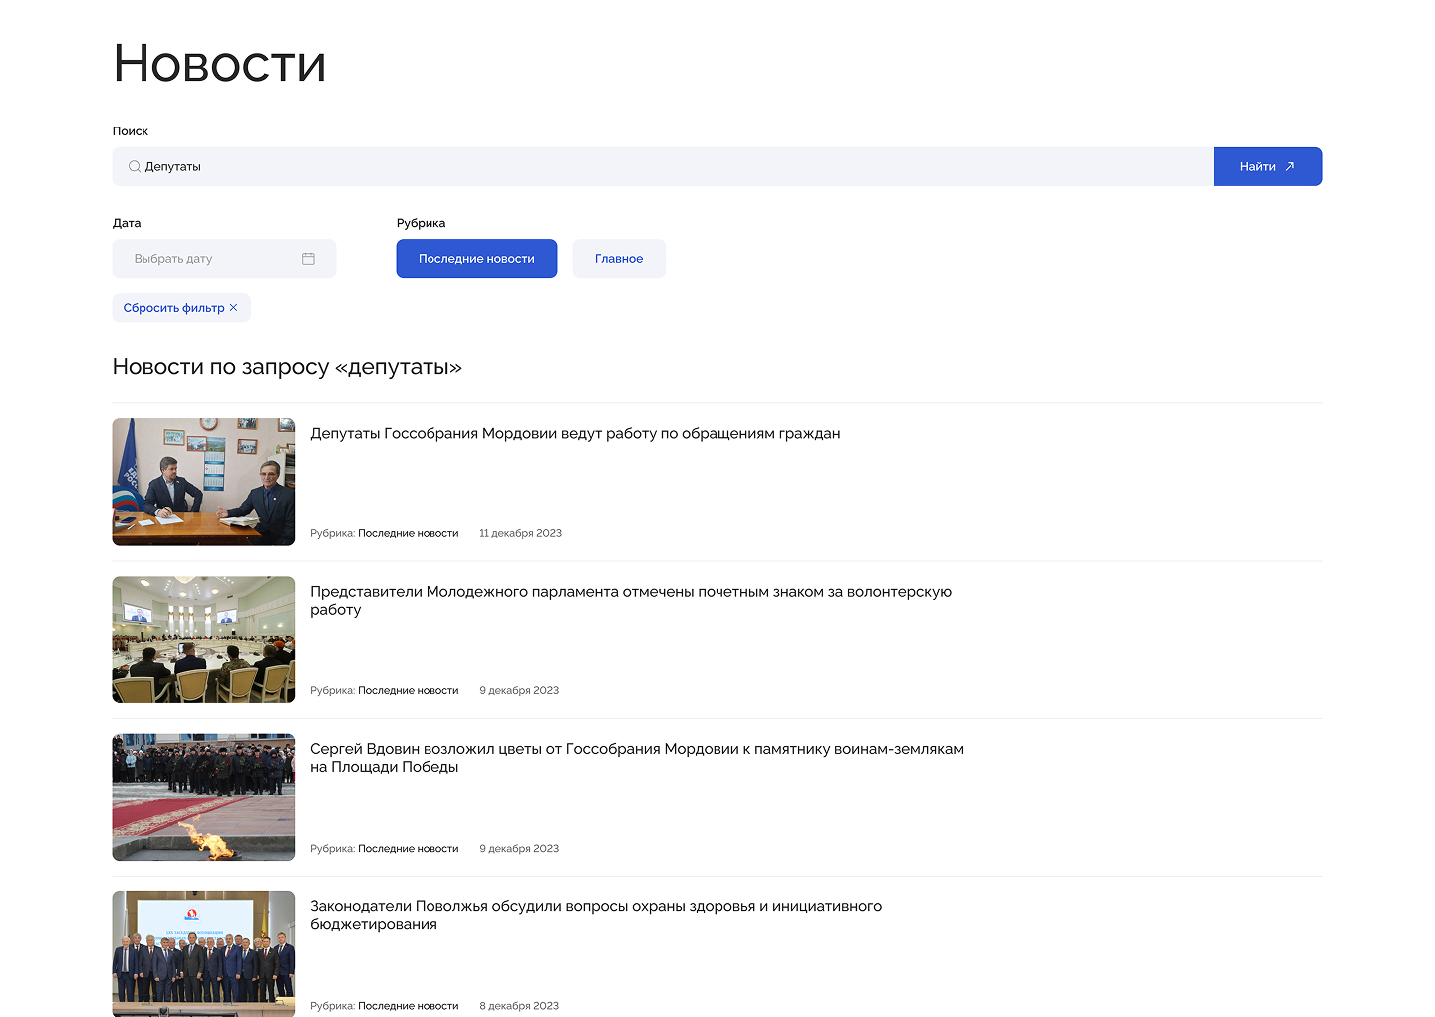Click the Последние новости label under first article
Image resolution: width=1435 pixels, height=1017 pixels.
[408, 533]
